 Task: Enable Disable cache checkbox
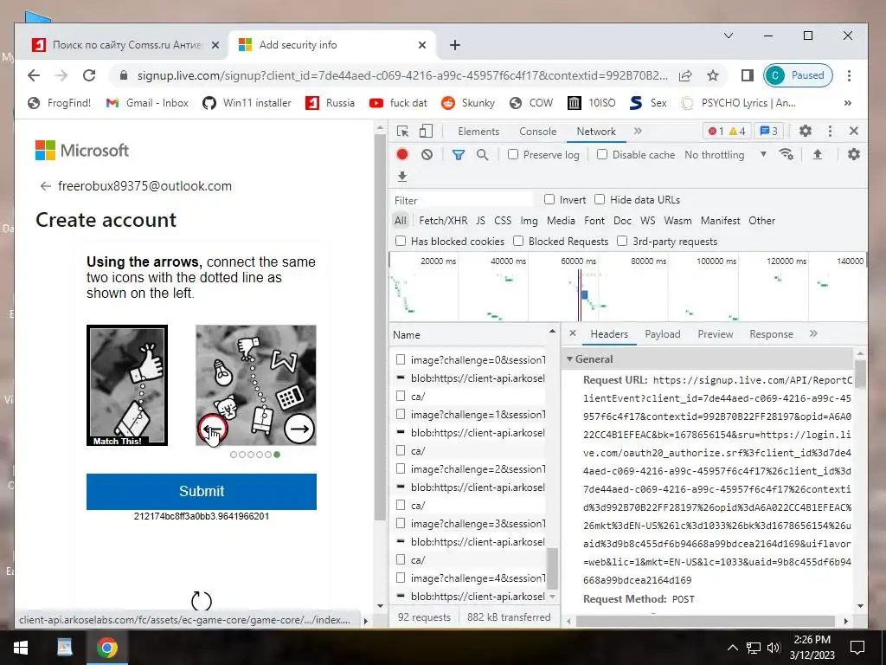[x=602, y=154]
